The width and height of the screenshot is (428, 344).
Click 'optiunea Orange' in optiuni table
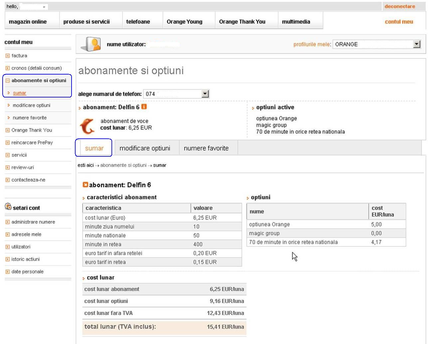[x=269, y=225]
